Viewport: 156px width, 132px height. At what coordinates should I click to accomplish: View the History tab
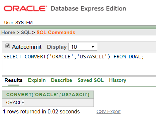coord(118,80)
